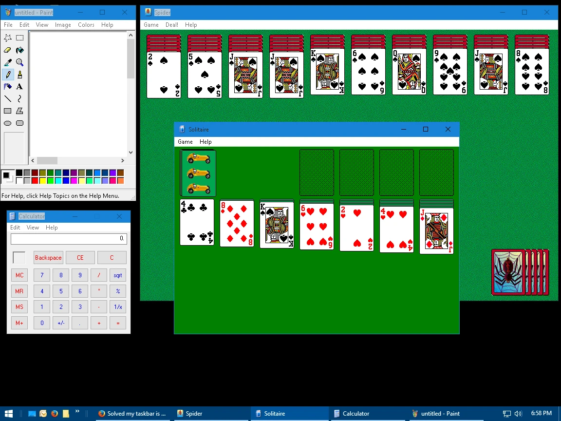Click Paint's horizontal scrollbar right arrow
The image size is (561, 421).
point(122,160)
